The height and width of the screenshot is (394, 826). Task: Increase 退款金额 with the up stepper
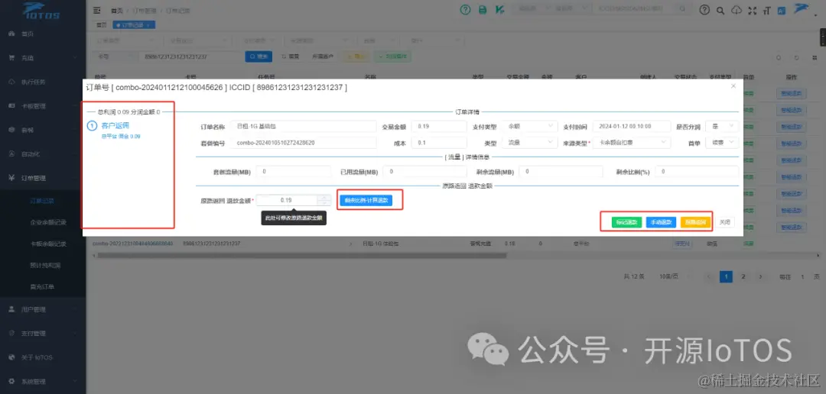324,197
